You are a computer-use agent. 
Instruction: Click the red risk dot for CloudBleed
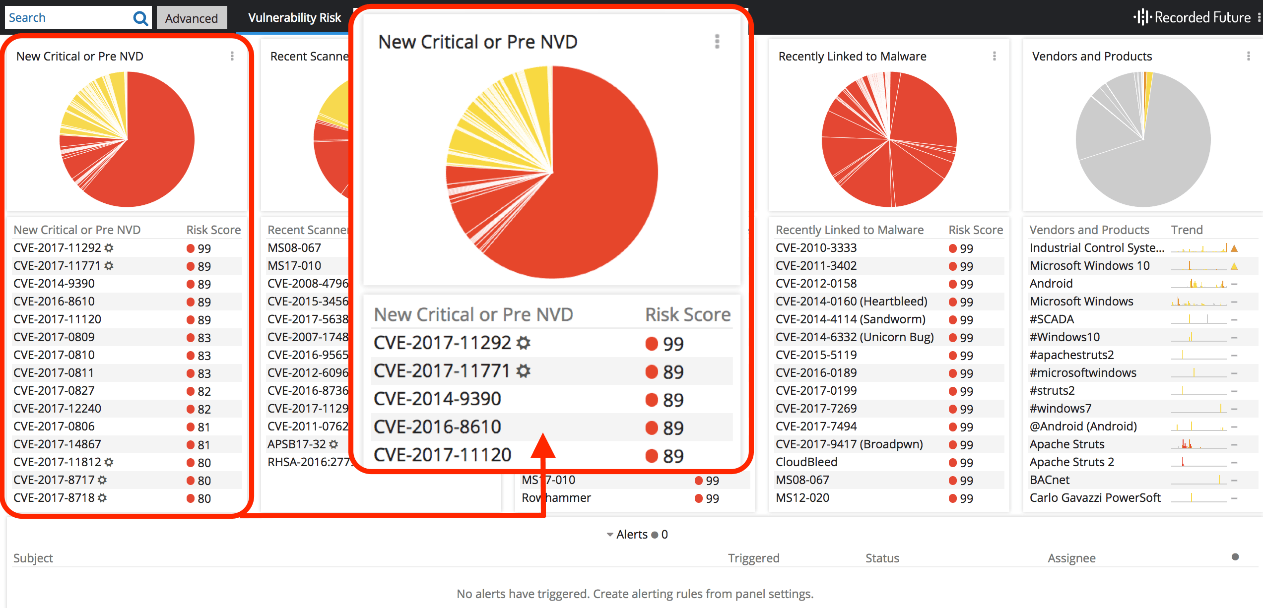(952, 463)
